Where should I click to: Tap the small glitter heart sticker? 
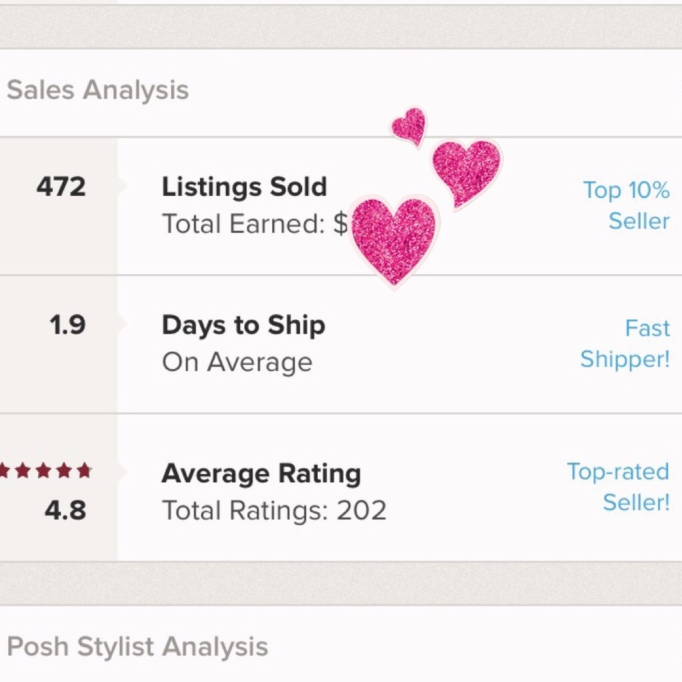(410, 126)
